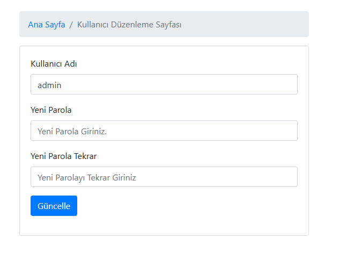The width and height of the screenshot is (346, 260).
Task: Submit the form with Güncelle
Action: [x=54, y=206]
